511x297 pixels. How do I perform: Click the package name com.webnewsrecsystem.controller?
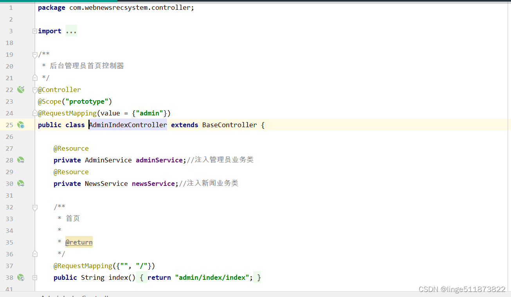coord(130,7)
